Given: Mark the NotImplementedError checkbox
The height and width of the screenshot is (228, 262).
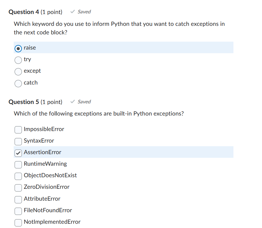Looking at the screenshot, I should click(18, 223).
